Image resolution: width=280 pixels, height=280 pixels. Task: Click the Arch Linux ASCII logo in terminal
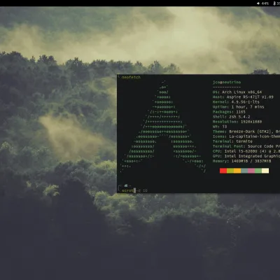(x=163, y=127)
